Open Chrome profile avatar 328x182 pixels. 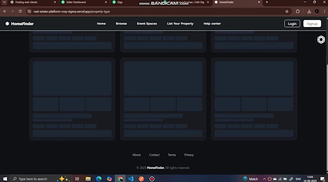click(317, 11)
